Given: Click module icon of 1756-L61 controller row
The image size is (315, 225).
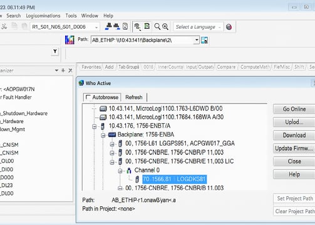Looking at the screenshot, I should [120, 144].
